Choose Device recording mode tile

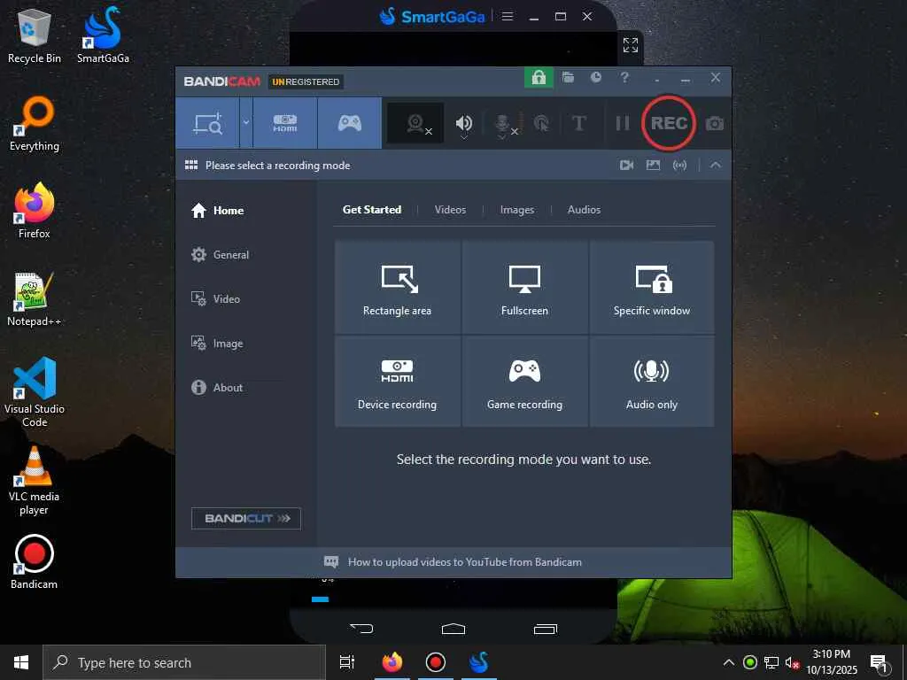coord(398,382)
